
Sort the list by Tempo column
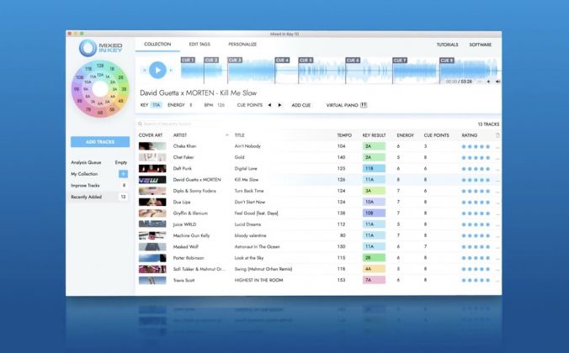tap(344, 134)
